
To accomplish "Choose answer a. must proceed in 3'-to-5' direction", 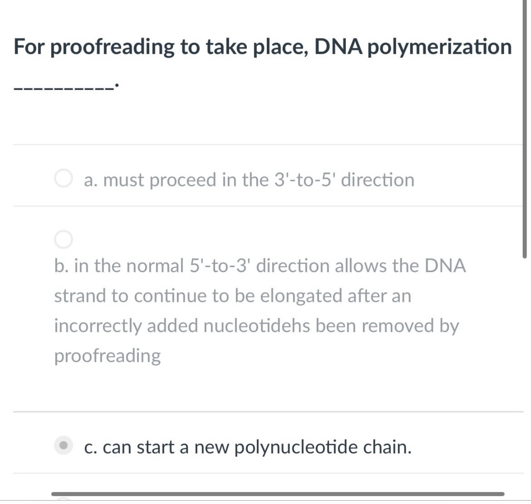I will (x=248, y=179).
